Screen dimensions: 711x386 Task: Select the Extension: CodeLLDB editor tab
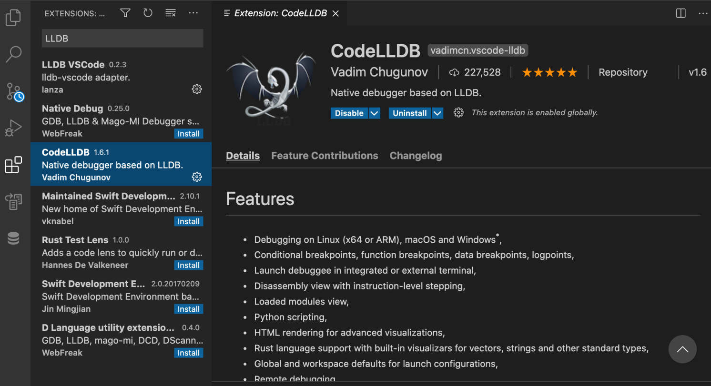(x=280, y=13)
